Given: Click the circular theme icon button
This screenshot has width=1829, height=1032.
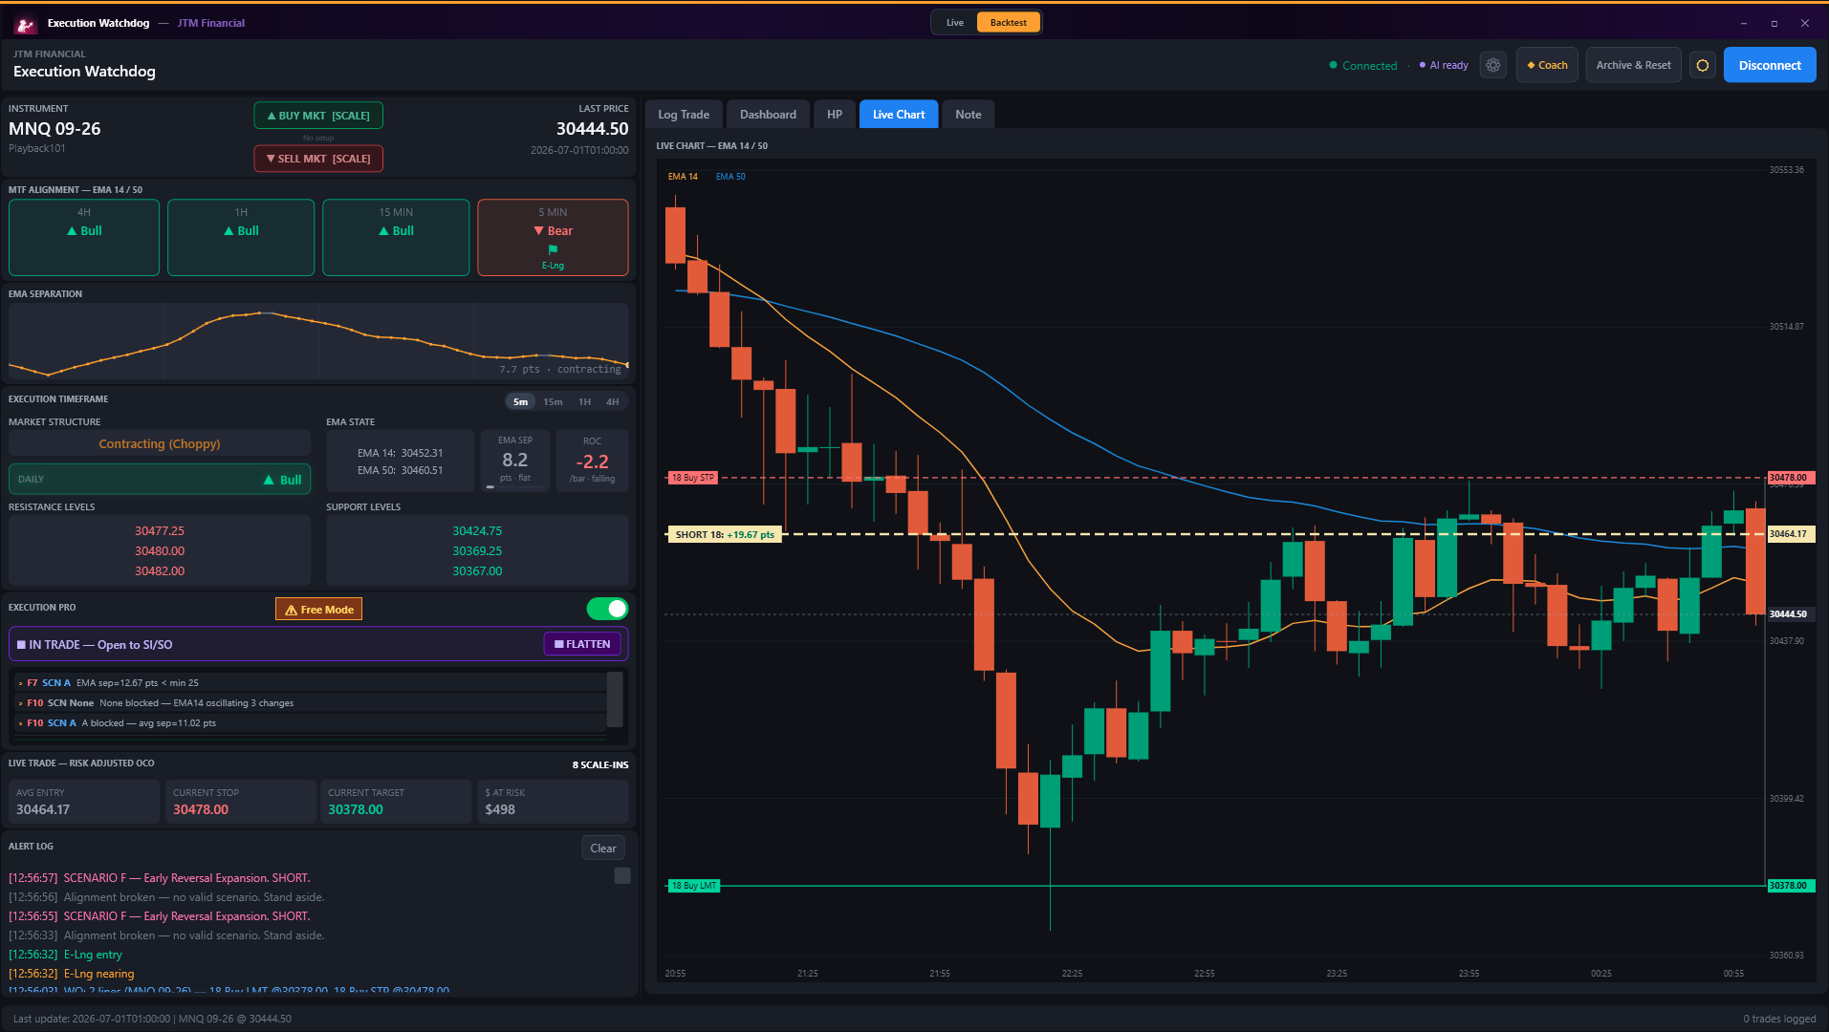Looking at the screenshot, I should [x=1702, y=65].
